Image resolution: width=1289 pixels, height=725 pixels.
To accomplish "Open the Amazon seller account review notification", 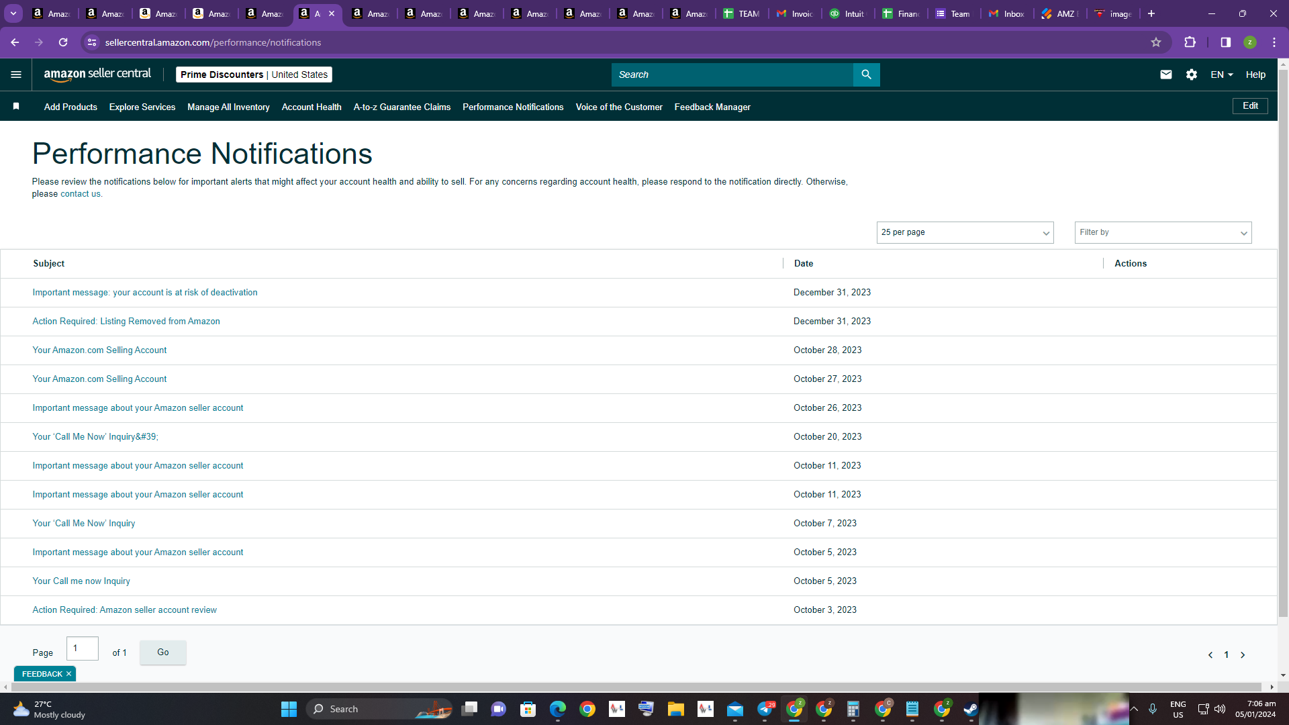I will coord(125,610).
